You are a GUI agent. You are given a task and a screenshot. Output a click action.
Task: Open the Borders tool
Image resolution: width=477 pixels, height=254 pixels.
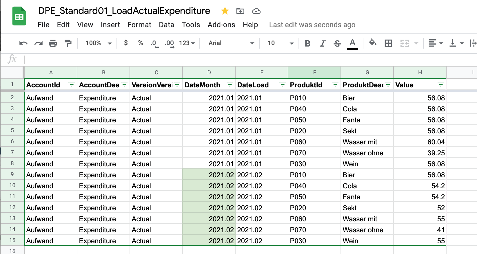388,43
